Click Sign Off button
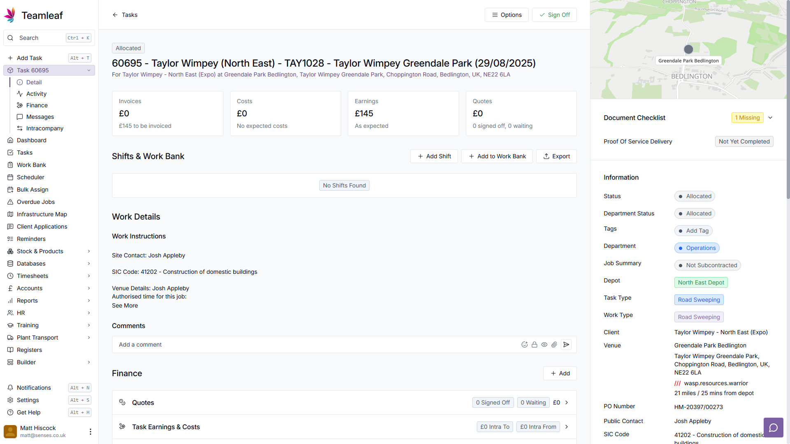This screenshot has width=790, height=444. click(x=554, y=15)
